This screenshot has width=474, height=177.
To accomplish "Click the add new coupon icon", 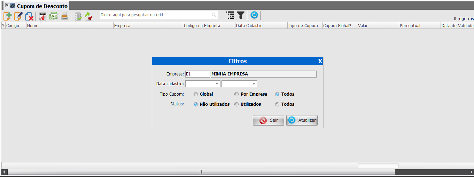I will (8, 16).
